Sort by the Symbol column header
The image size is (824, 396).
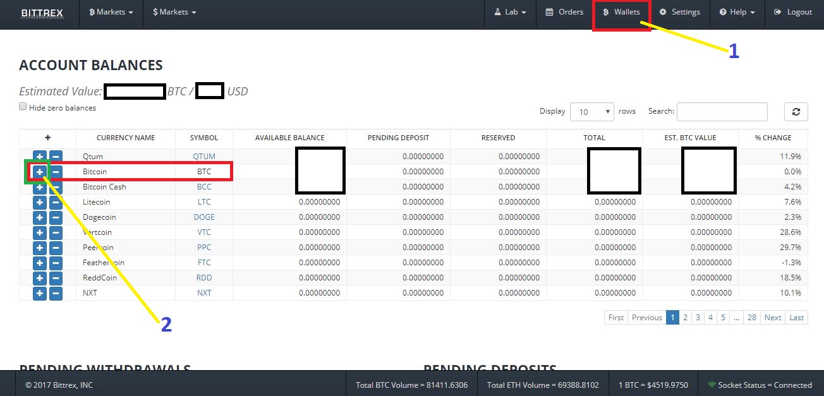204,138
